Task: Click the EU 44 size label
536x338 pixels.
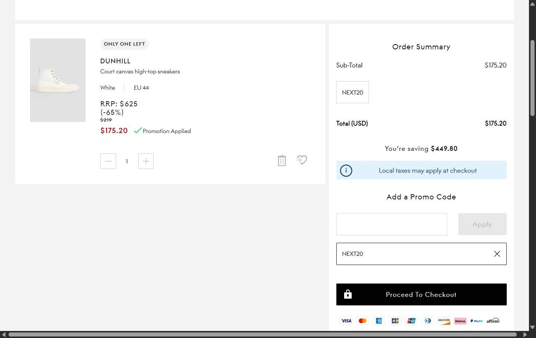Action: (141, 88)
